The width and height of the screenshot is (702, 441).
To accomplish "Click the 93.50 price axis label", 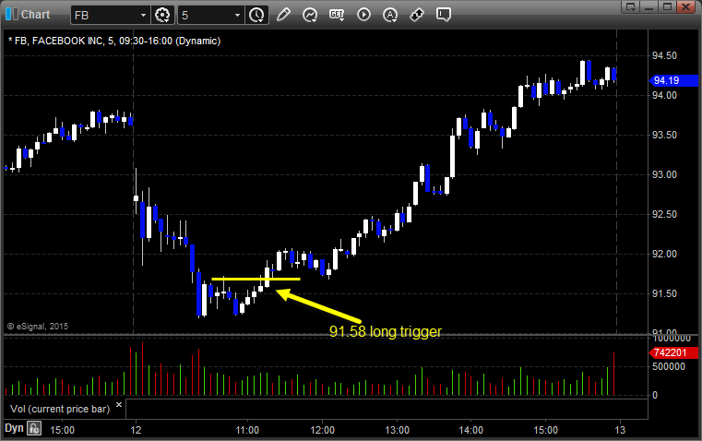I will tap(664, 136).
